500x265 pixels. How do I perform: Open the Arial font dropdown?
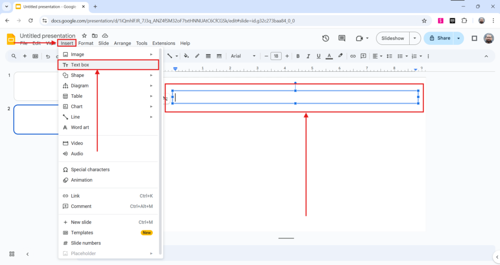coord(243,56)
